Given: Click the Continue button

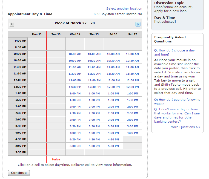Looking at the screenshot, I should click(19, 173).
